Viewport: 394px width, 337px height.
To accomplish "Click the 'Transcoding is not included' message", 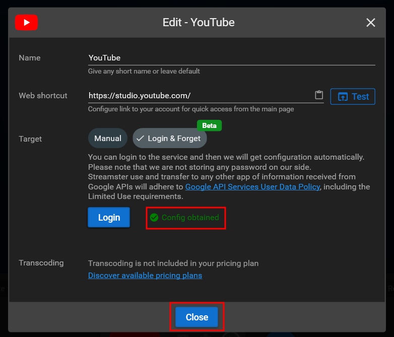I will click(x=173, y=263).
